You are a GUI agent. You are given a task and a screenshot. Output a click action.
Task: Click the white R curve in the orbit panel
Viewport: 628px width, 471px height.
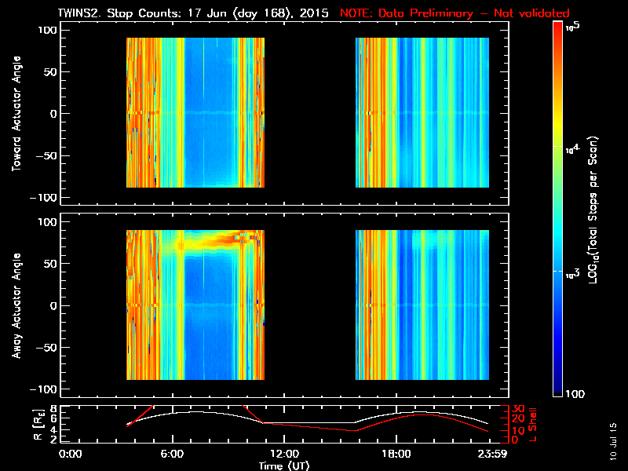(x=309, y=422)
